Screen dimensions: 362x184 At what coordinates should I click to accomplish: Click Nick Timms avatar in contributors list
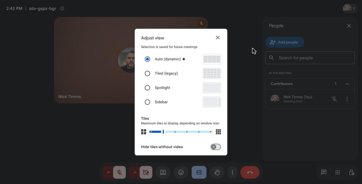(x=275, y=99)
